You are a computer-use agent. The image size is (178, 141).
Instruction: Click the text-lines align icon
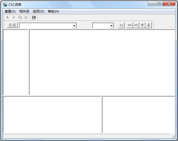pos(26,18)
